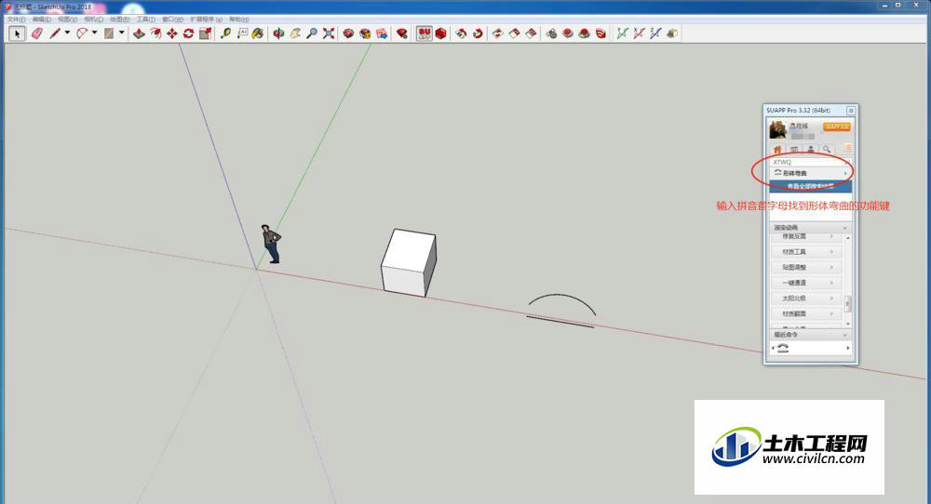Choose the Rotate tool
The width and height of the screenshot is (931, 504).
pos(189,33)
